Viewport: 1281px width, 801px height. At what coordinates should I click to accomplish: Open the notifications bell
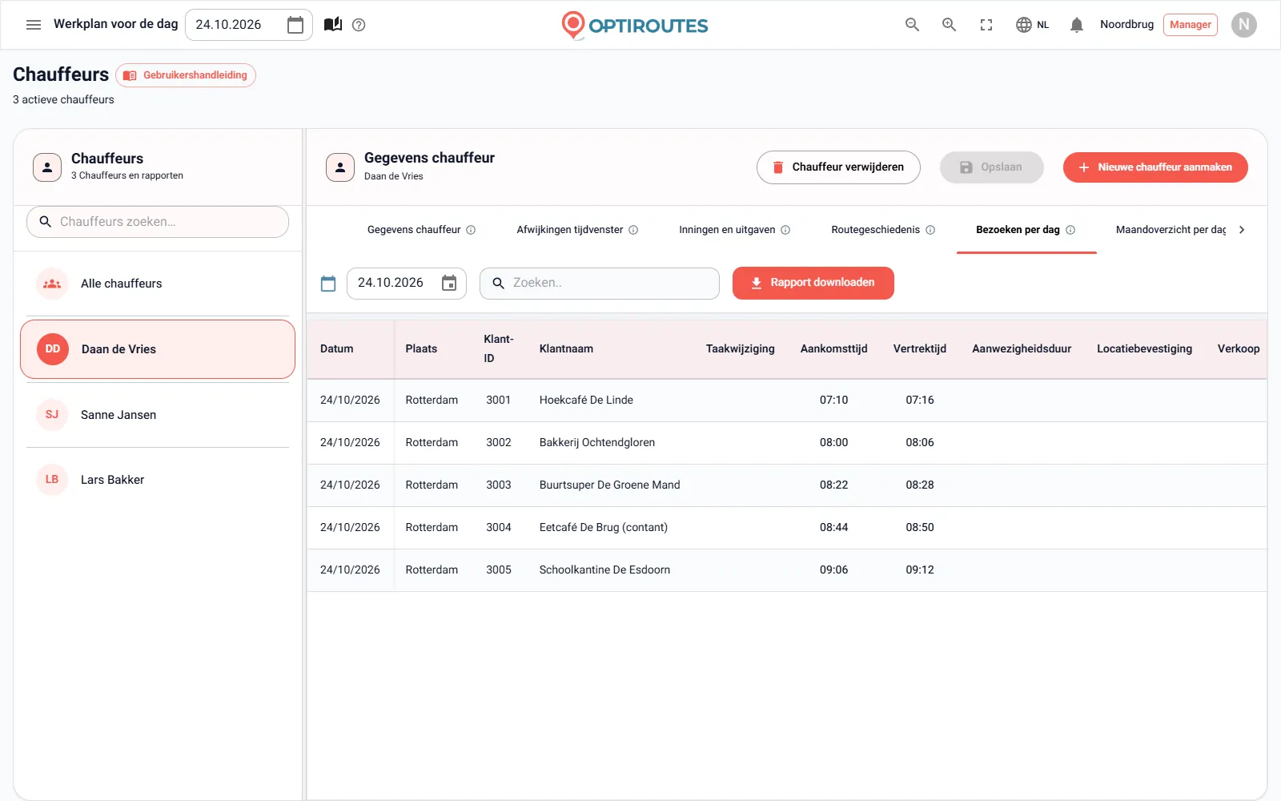click(x=1077, y=25)
